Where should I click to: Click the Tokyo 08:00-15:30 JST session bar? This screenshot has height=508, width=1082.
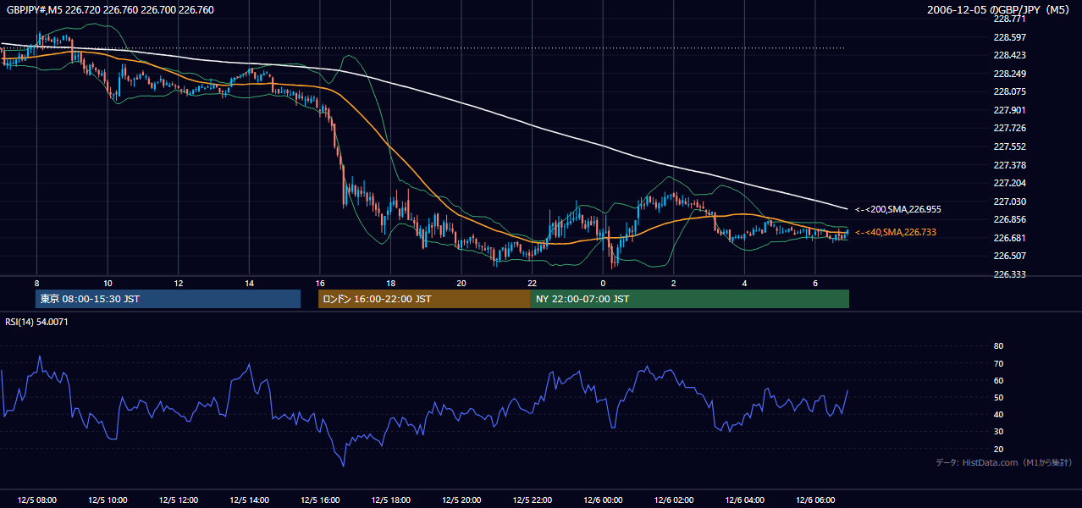coord(168,299)
